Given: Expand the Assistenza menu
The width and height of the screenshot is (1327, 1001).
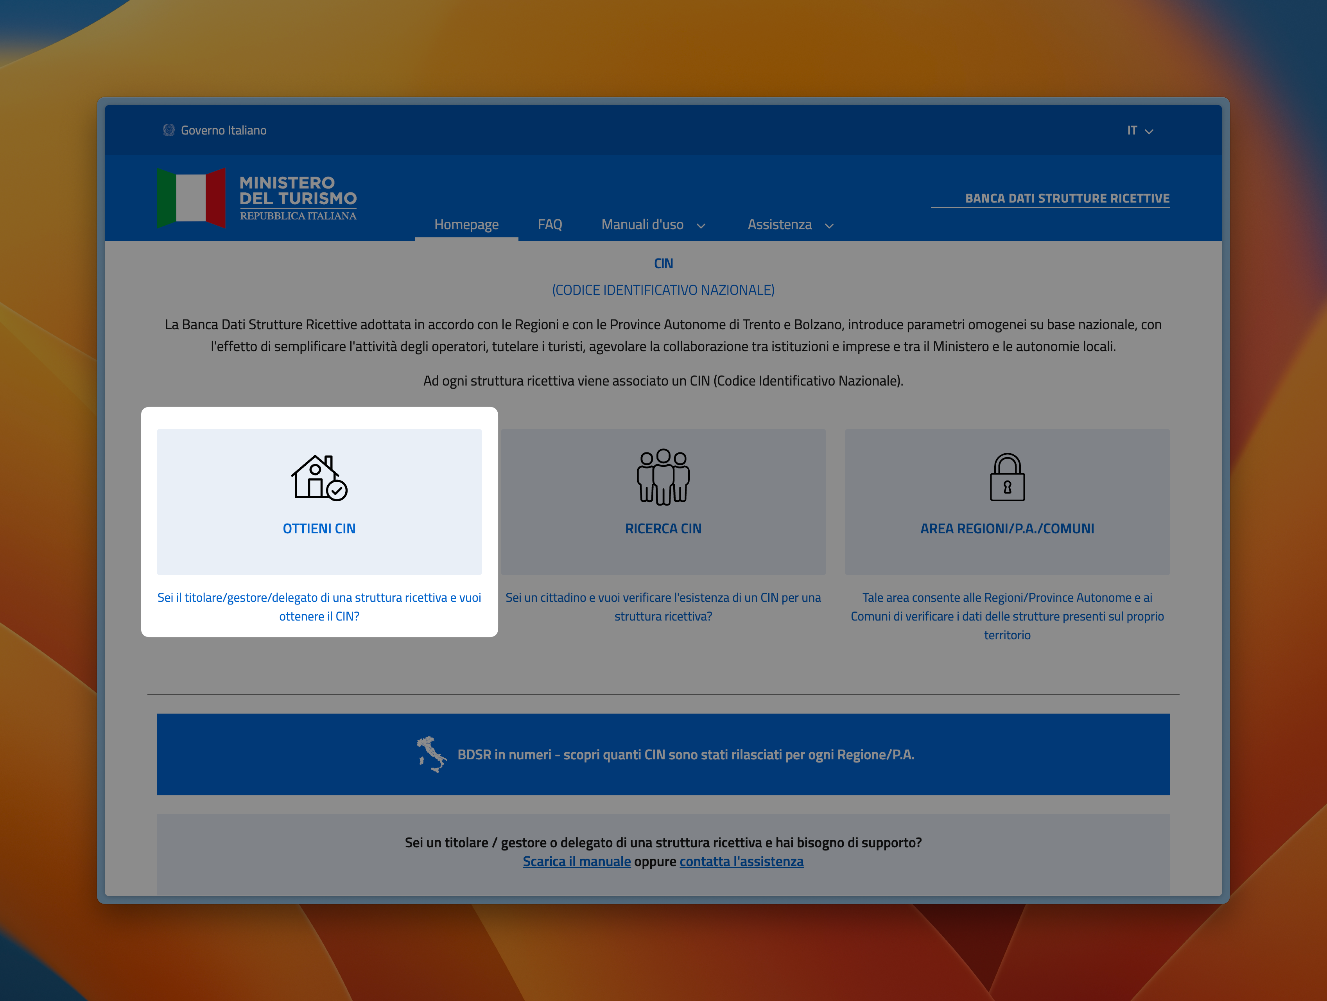Looking at the screenshot, I should [x=789, y=225].
